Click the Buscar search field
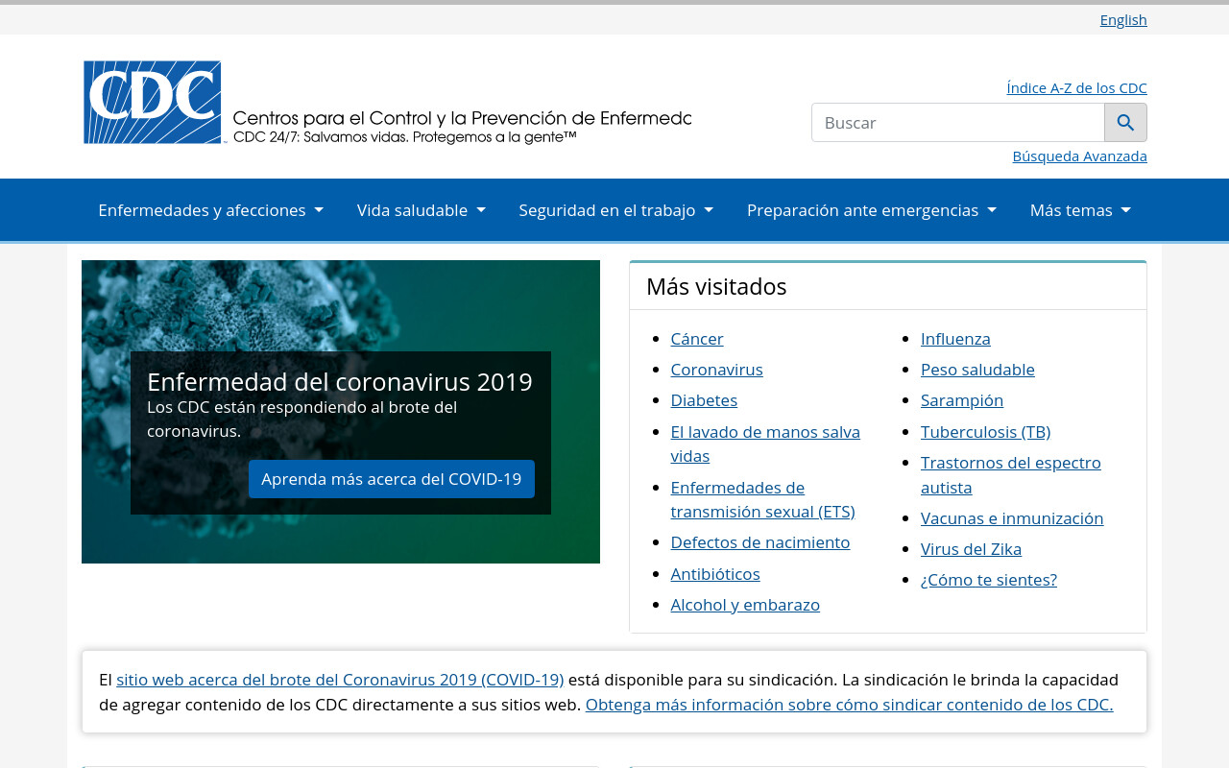The image size is (1229, 768). tap(958, 123)
